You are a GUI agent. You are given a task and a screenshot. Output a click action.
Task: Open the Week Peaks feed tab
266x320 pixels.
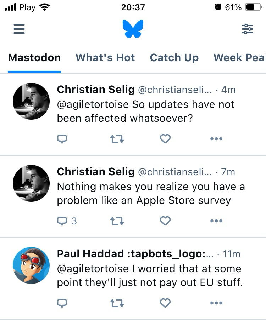(x=239, y=58)
